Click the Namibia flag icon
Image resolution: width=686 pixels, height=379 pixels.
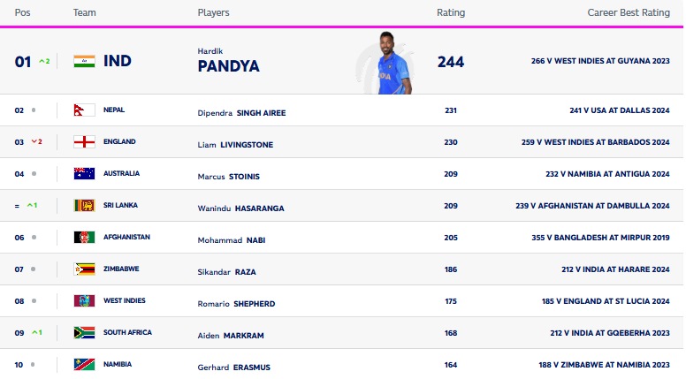pyautogui.click(x=84, y=365)
